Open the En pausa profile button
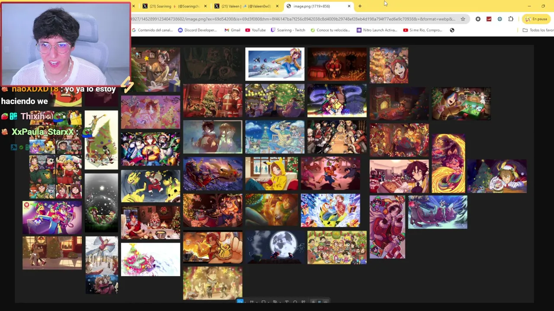The image size is (554, 311). (536, 19)
